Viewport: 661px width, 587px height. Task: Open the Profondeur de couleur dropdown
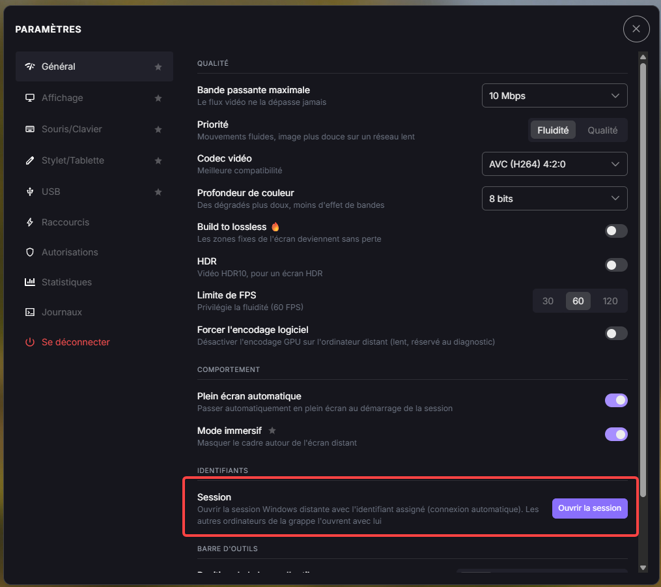[x=554, y=199]
